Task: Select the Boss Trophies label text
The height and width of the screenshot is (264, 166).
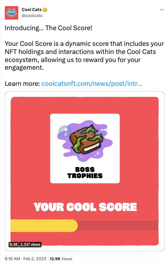Action: (x=85, y=173)
